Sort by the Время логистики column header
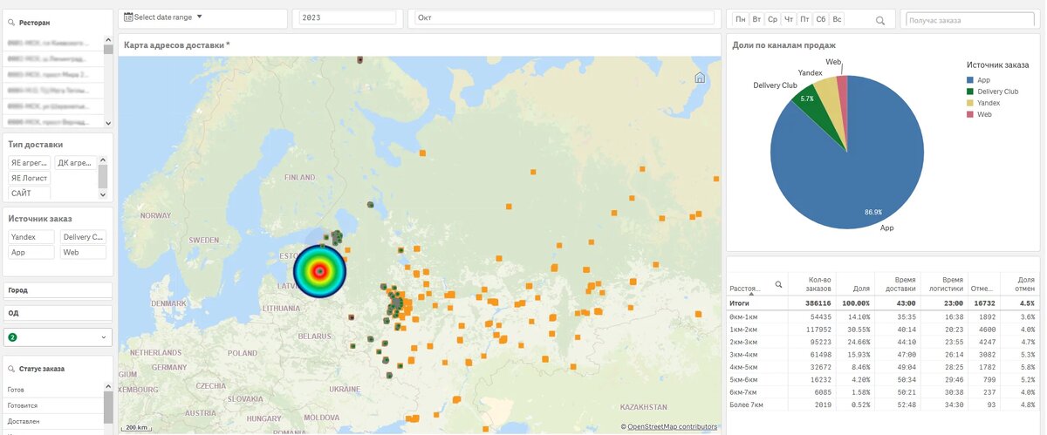Viewport: 1047px width, 435px height. [x=945, y=282]
